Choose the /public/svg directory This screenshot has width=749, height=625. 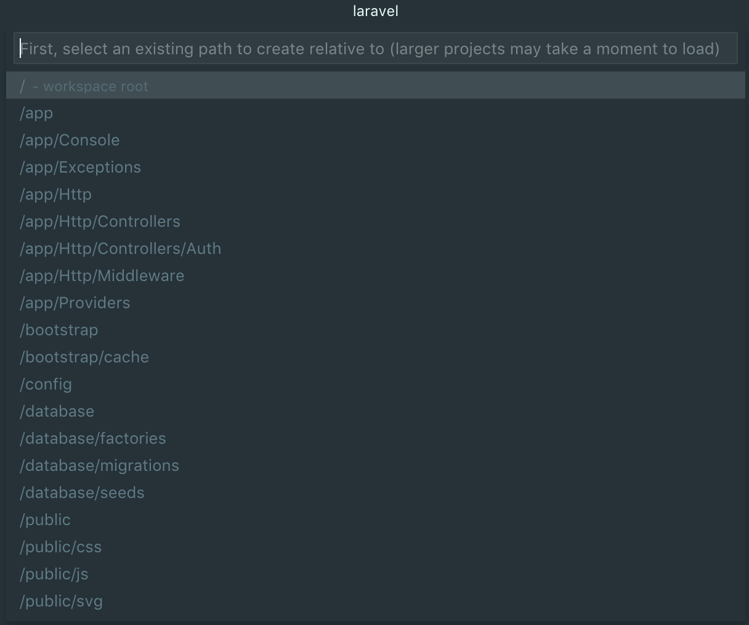[x=62, y=602]
